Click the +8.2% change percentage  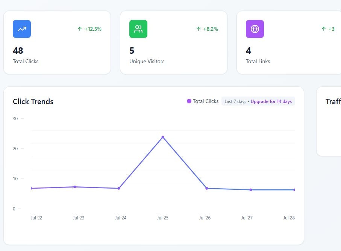pyautogui.click(x=210, y=29)
